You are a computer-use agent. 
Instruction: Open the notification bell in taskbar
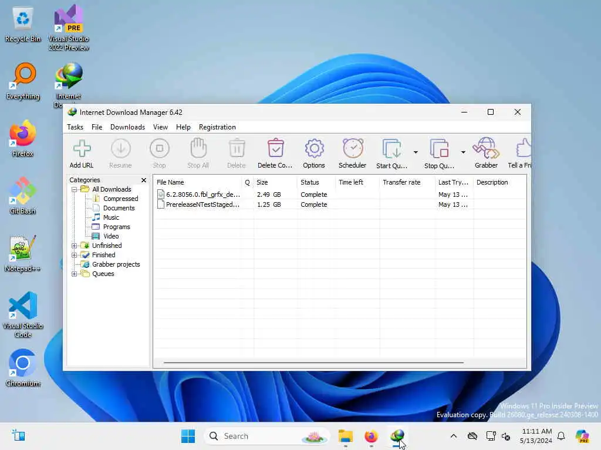pyautogui.click(x=561, y=436)
